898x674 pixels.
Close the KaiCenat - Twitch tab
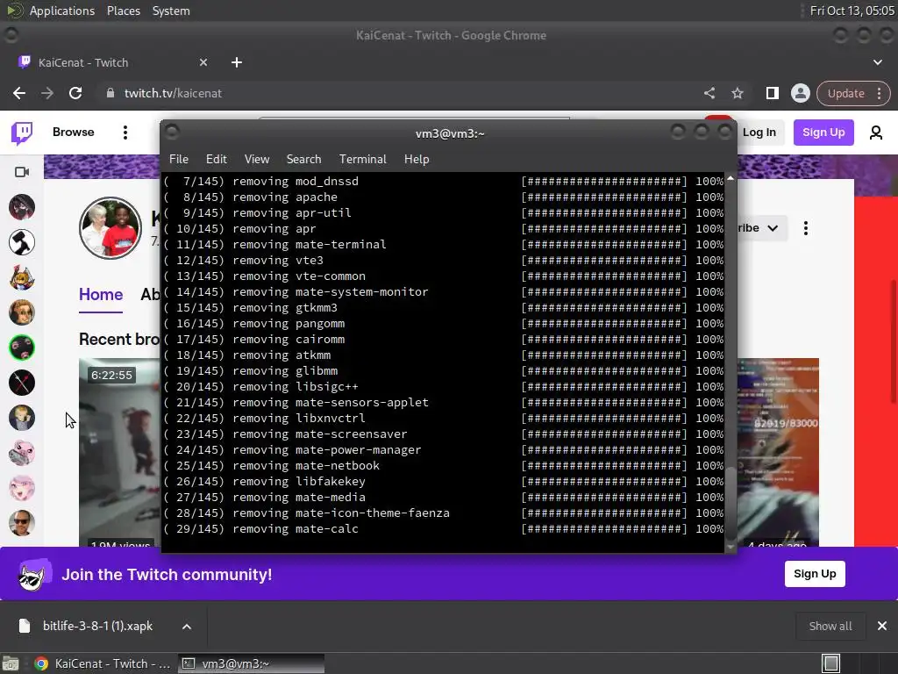tap(203, 62)
